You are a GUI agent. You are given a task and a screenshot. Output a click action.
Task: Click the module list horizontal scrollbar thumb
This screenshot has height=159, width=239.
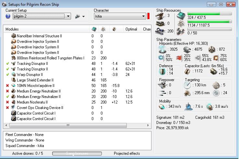coord(68,125)
